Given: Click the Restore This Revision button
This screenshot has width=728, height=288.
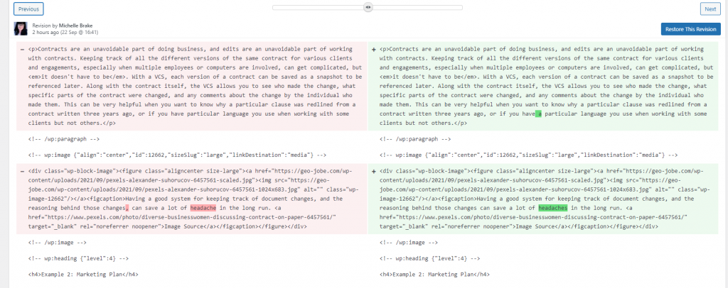Looking at the screenshot, I should [x=690, y=29].
